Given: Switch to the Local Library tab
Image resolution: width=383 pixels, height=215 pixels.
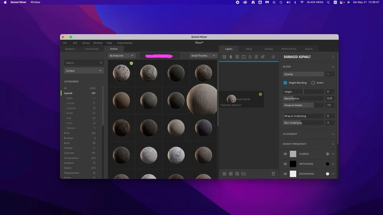Looking at the screenshot, I should click(x=92, y=49).
